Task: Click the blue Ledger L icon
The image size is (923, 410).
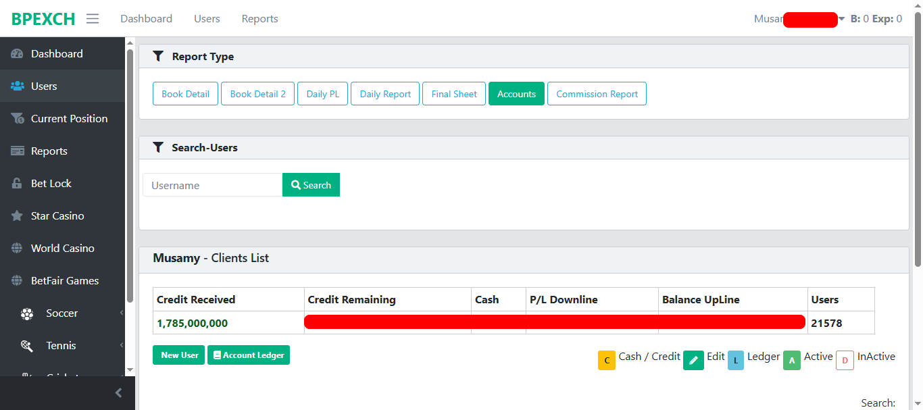Action: (736, 360)
